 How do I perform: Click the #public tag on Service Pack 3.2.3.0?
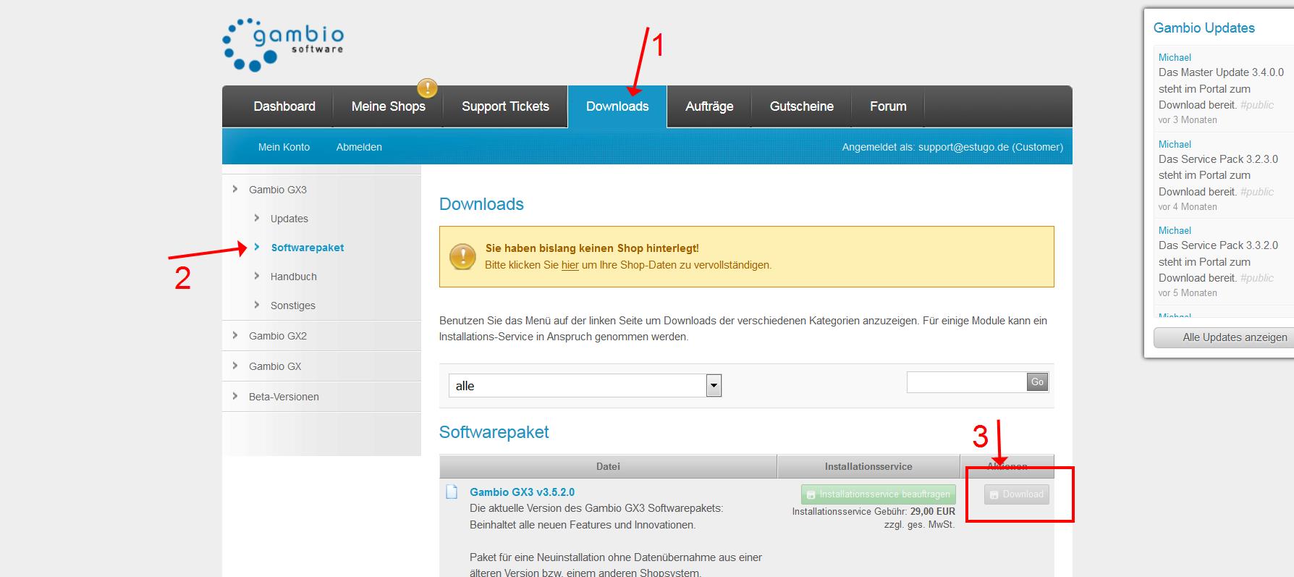pos(1257,192)
